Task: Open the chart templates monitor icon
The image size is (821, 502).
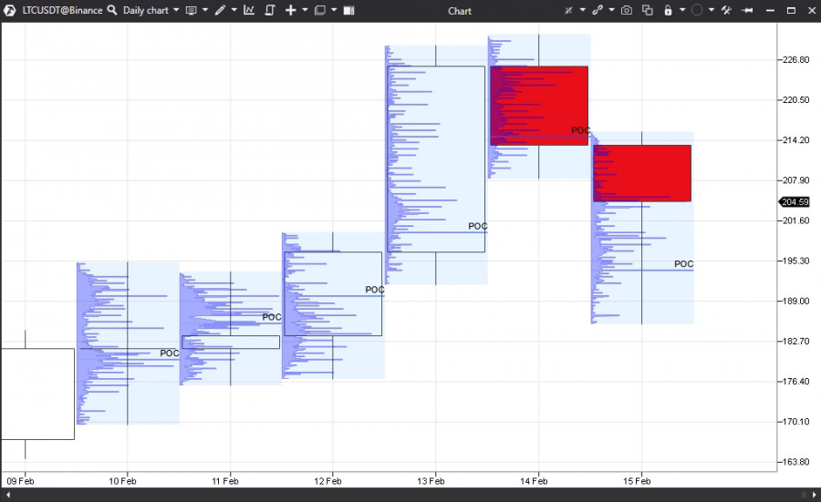Action: click(192, 10)
